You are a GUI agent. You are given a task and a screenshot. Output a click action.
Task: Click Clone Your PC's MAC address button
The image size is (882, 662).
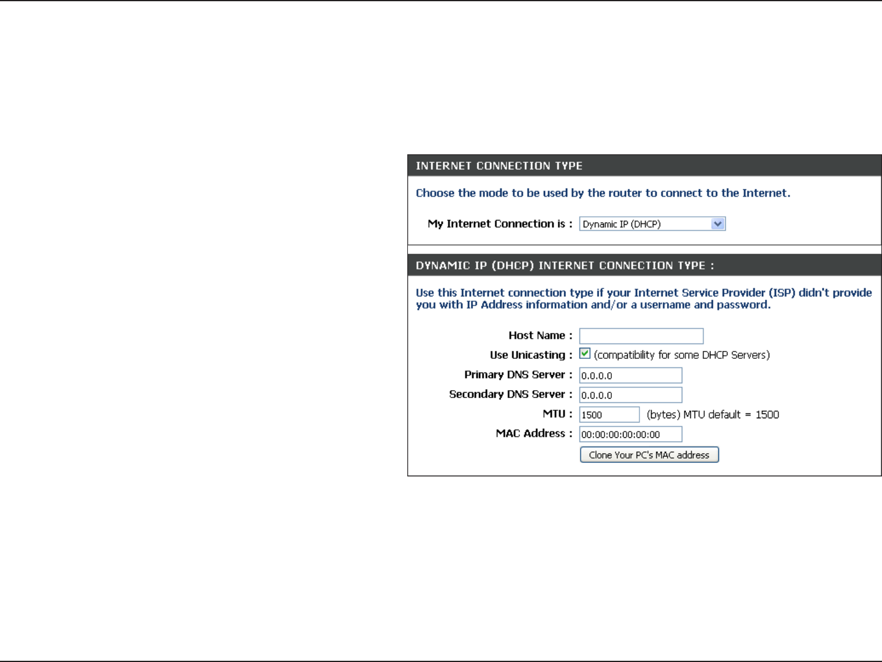(649, 455)
